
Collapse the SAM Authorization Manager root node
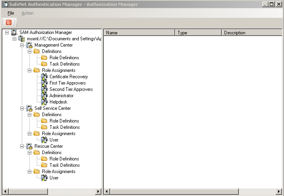point(7,32)
